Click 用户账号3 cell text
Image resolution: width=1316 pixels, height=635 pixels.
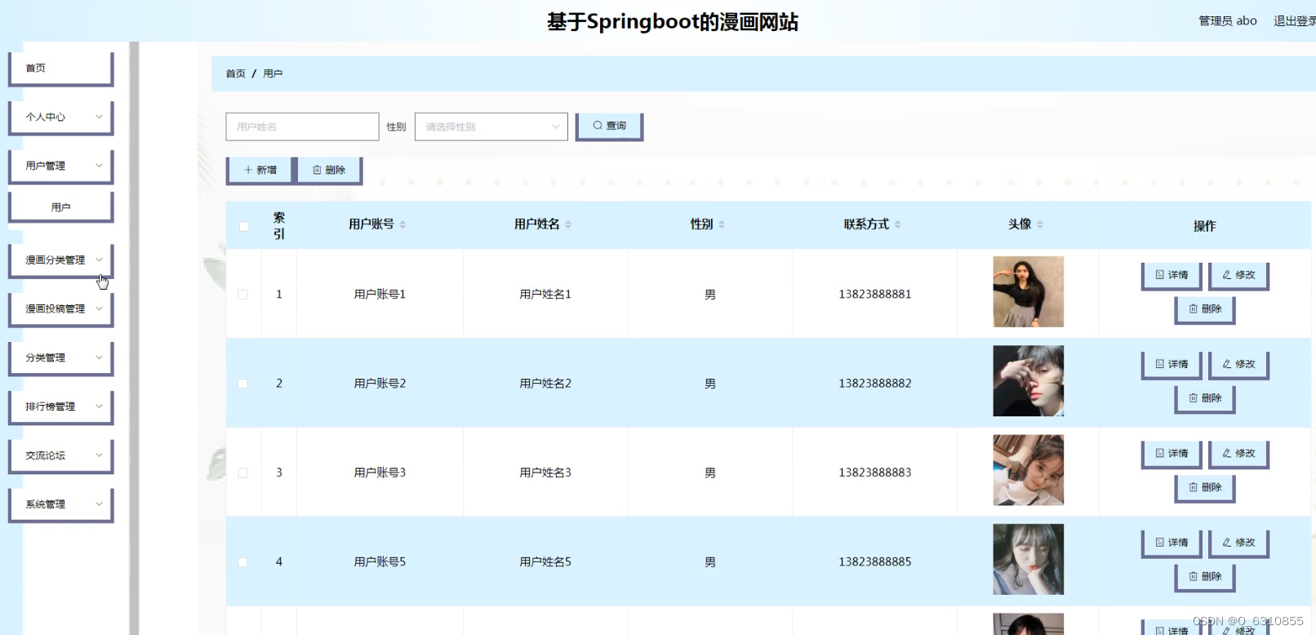tap(380, 473)
